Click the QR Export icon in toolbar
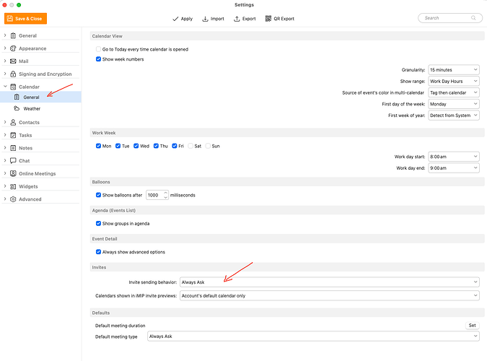The width and height of the screenshot is (487, 361). coord(268,18)
